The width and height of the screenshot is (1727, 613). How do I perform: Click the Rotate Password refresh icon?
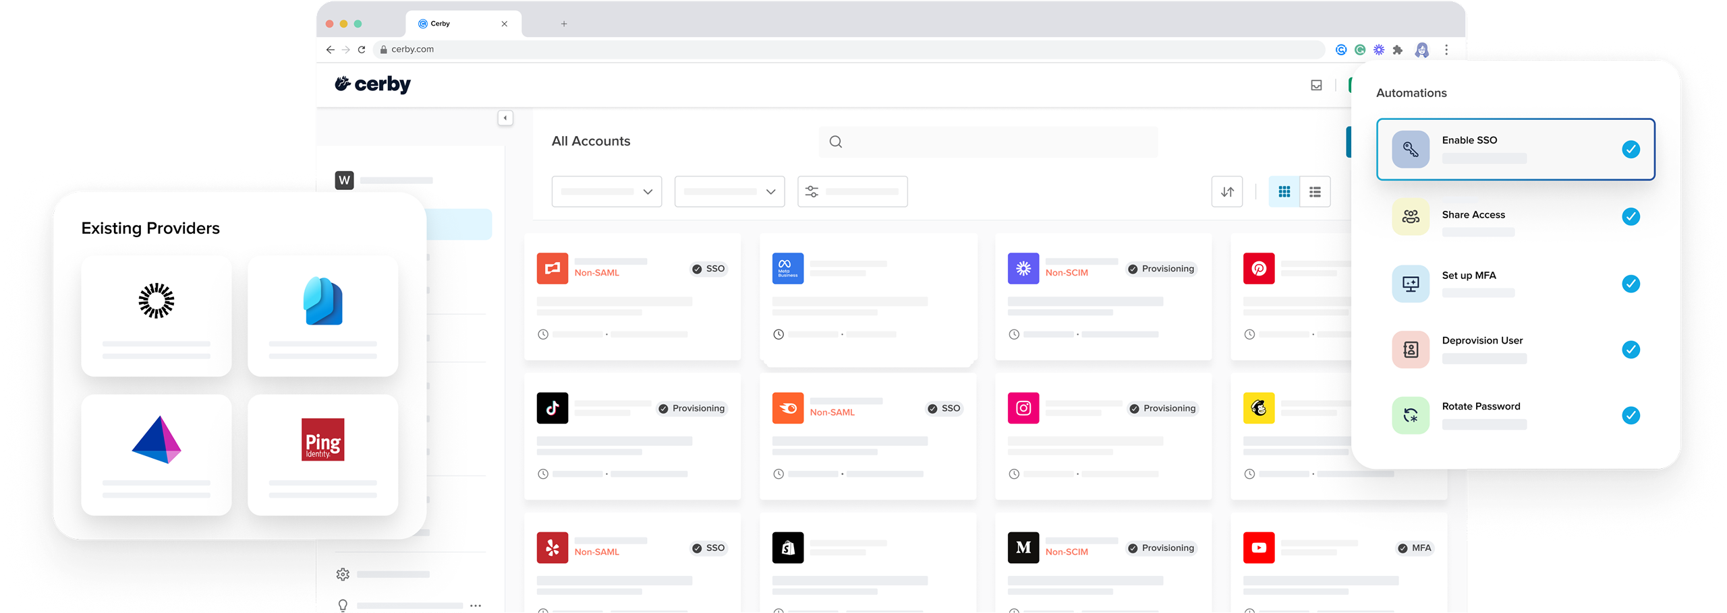pyautogui.click(x=1411, y=415)
